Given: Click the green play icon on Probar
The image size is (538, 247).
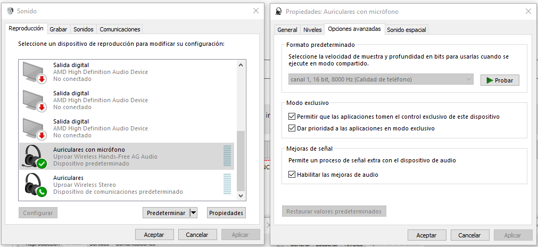Looking at the screenshot, I should 490,80.
